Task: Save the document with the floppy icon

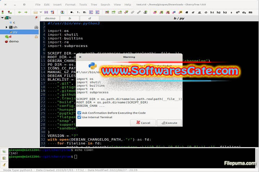Action: pos(46,12)
